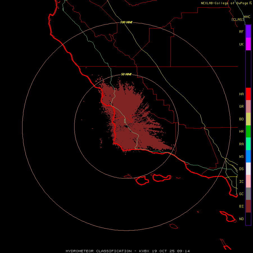Viewport: 253px width, 253px height.
Task: Click the KVBX station identifier
Action: point(144,251)
